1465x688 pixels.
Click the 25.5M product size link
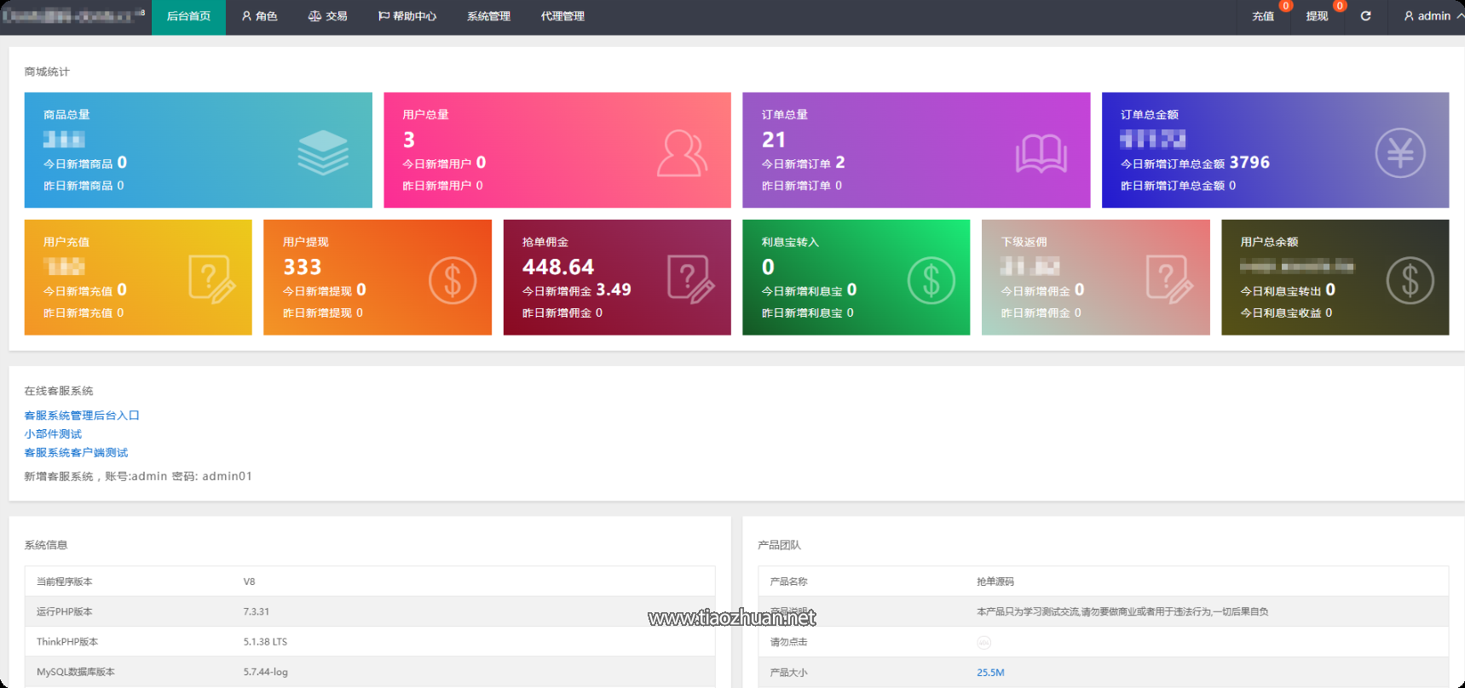point(990,673)
